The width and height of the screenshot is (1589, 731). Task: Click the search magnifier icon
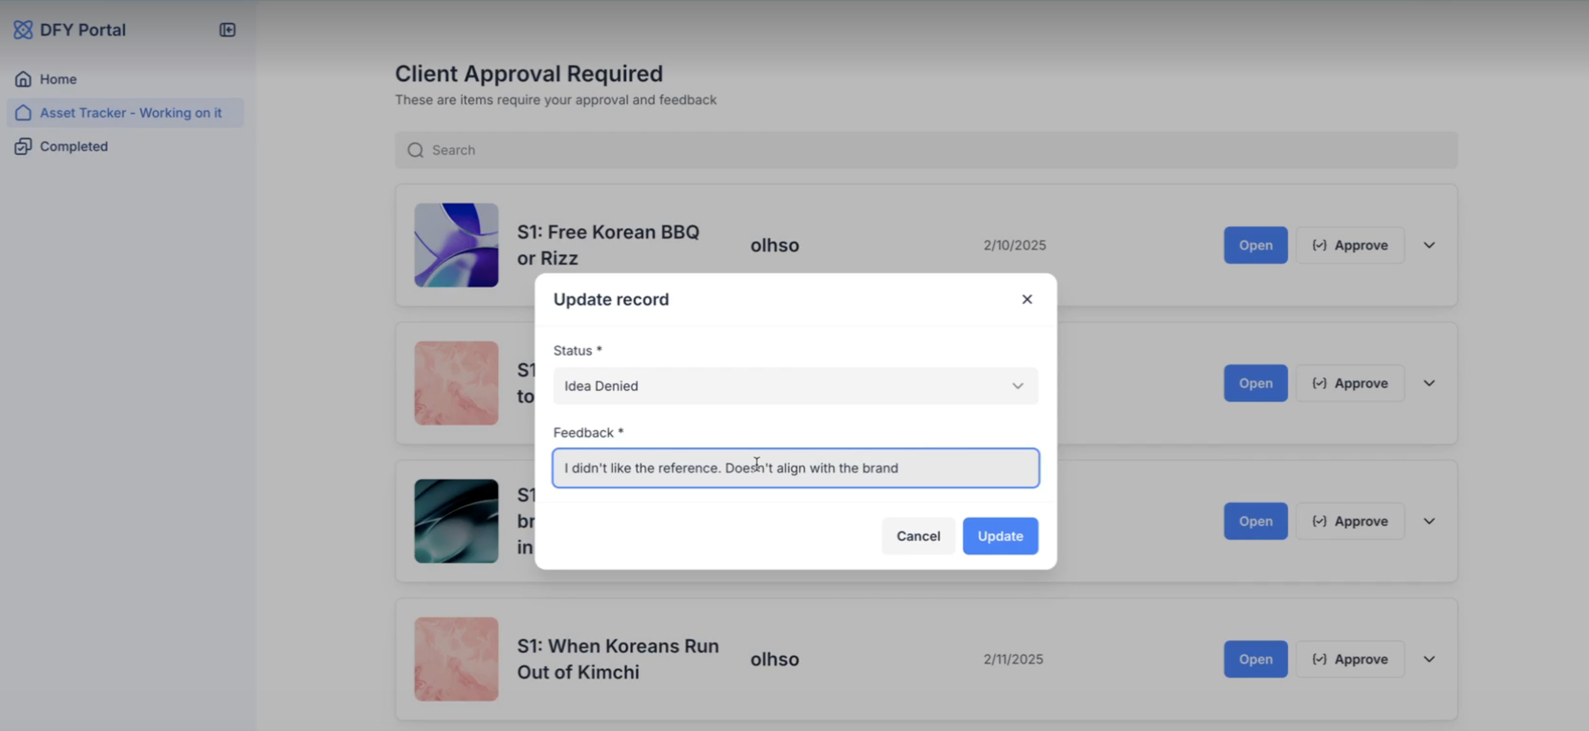tap(416, 150)
